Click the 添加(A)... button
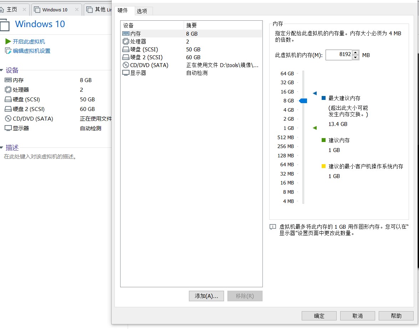Image resolution: width=419 pixels, height=329 pixels. 206,296
